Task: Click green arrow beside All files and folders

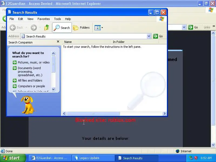Action: [15, 80]
